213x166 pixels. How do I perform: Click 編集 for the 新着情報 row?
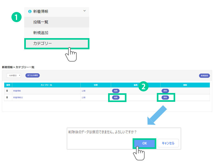[116, 91]
